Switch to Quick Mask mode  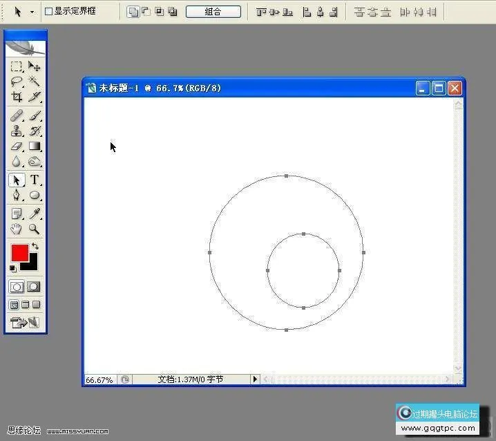33,286
